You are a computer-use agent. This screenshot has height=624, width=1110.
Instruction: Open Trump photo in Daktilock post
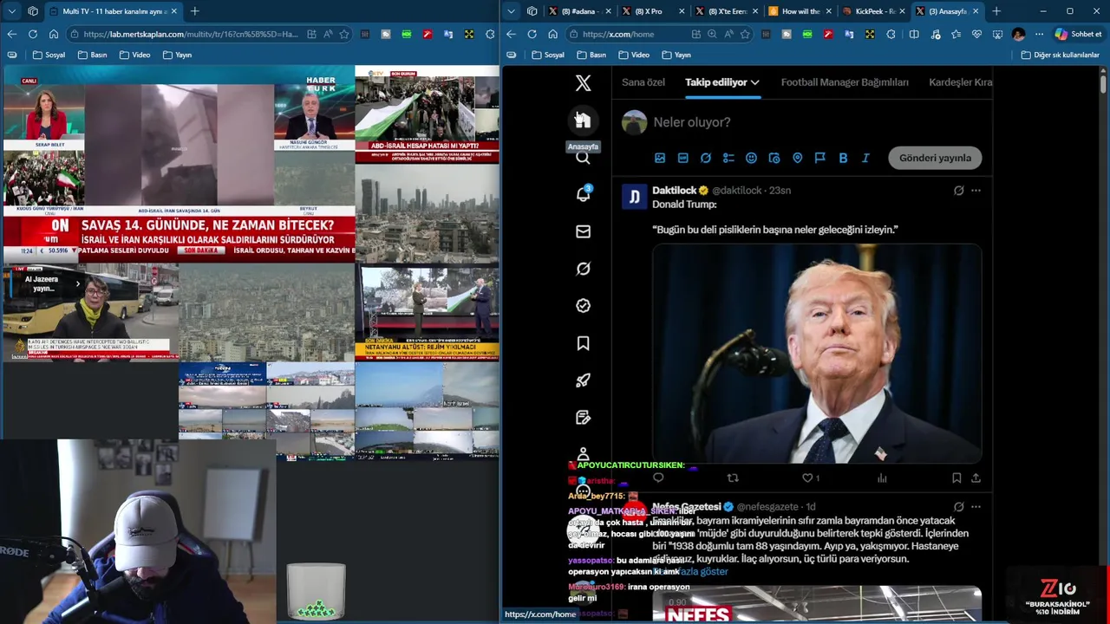point(817,354)
